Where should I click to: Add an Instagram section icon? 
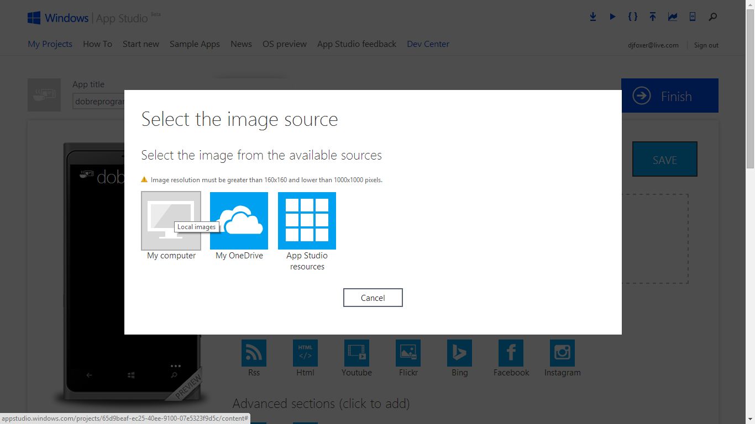tap(562, 353)
